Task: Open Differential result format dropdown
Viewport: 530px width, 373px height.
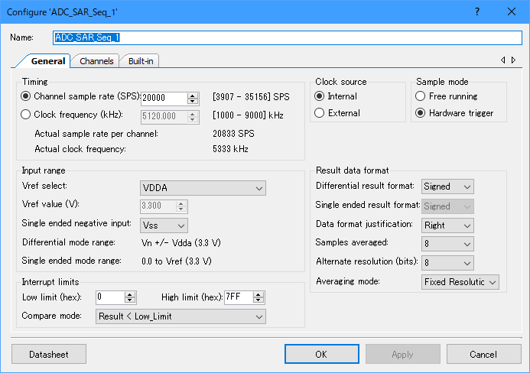Action: pyautogui.click(x=447, y=186)
